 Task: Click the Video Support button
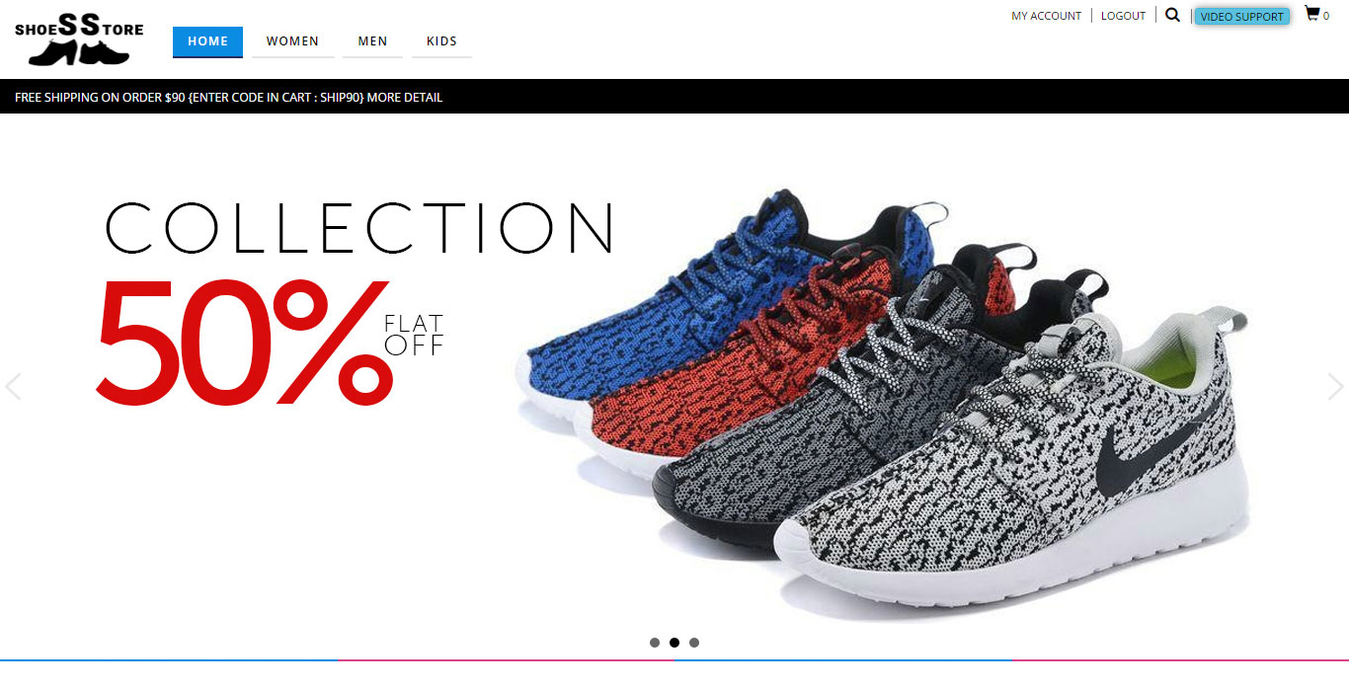(1241, 16)
